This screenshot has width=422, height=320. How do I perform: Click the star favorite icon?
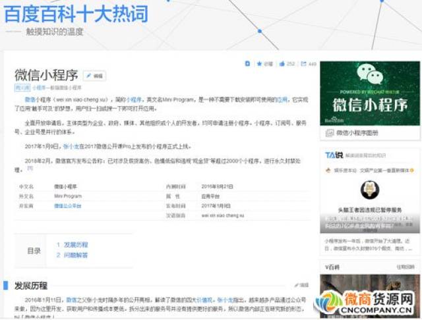(x=259, y=64)
